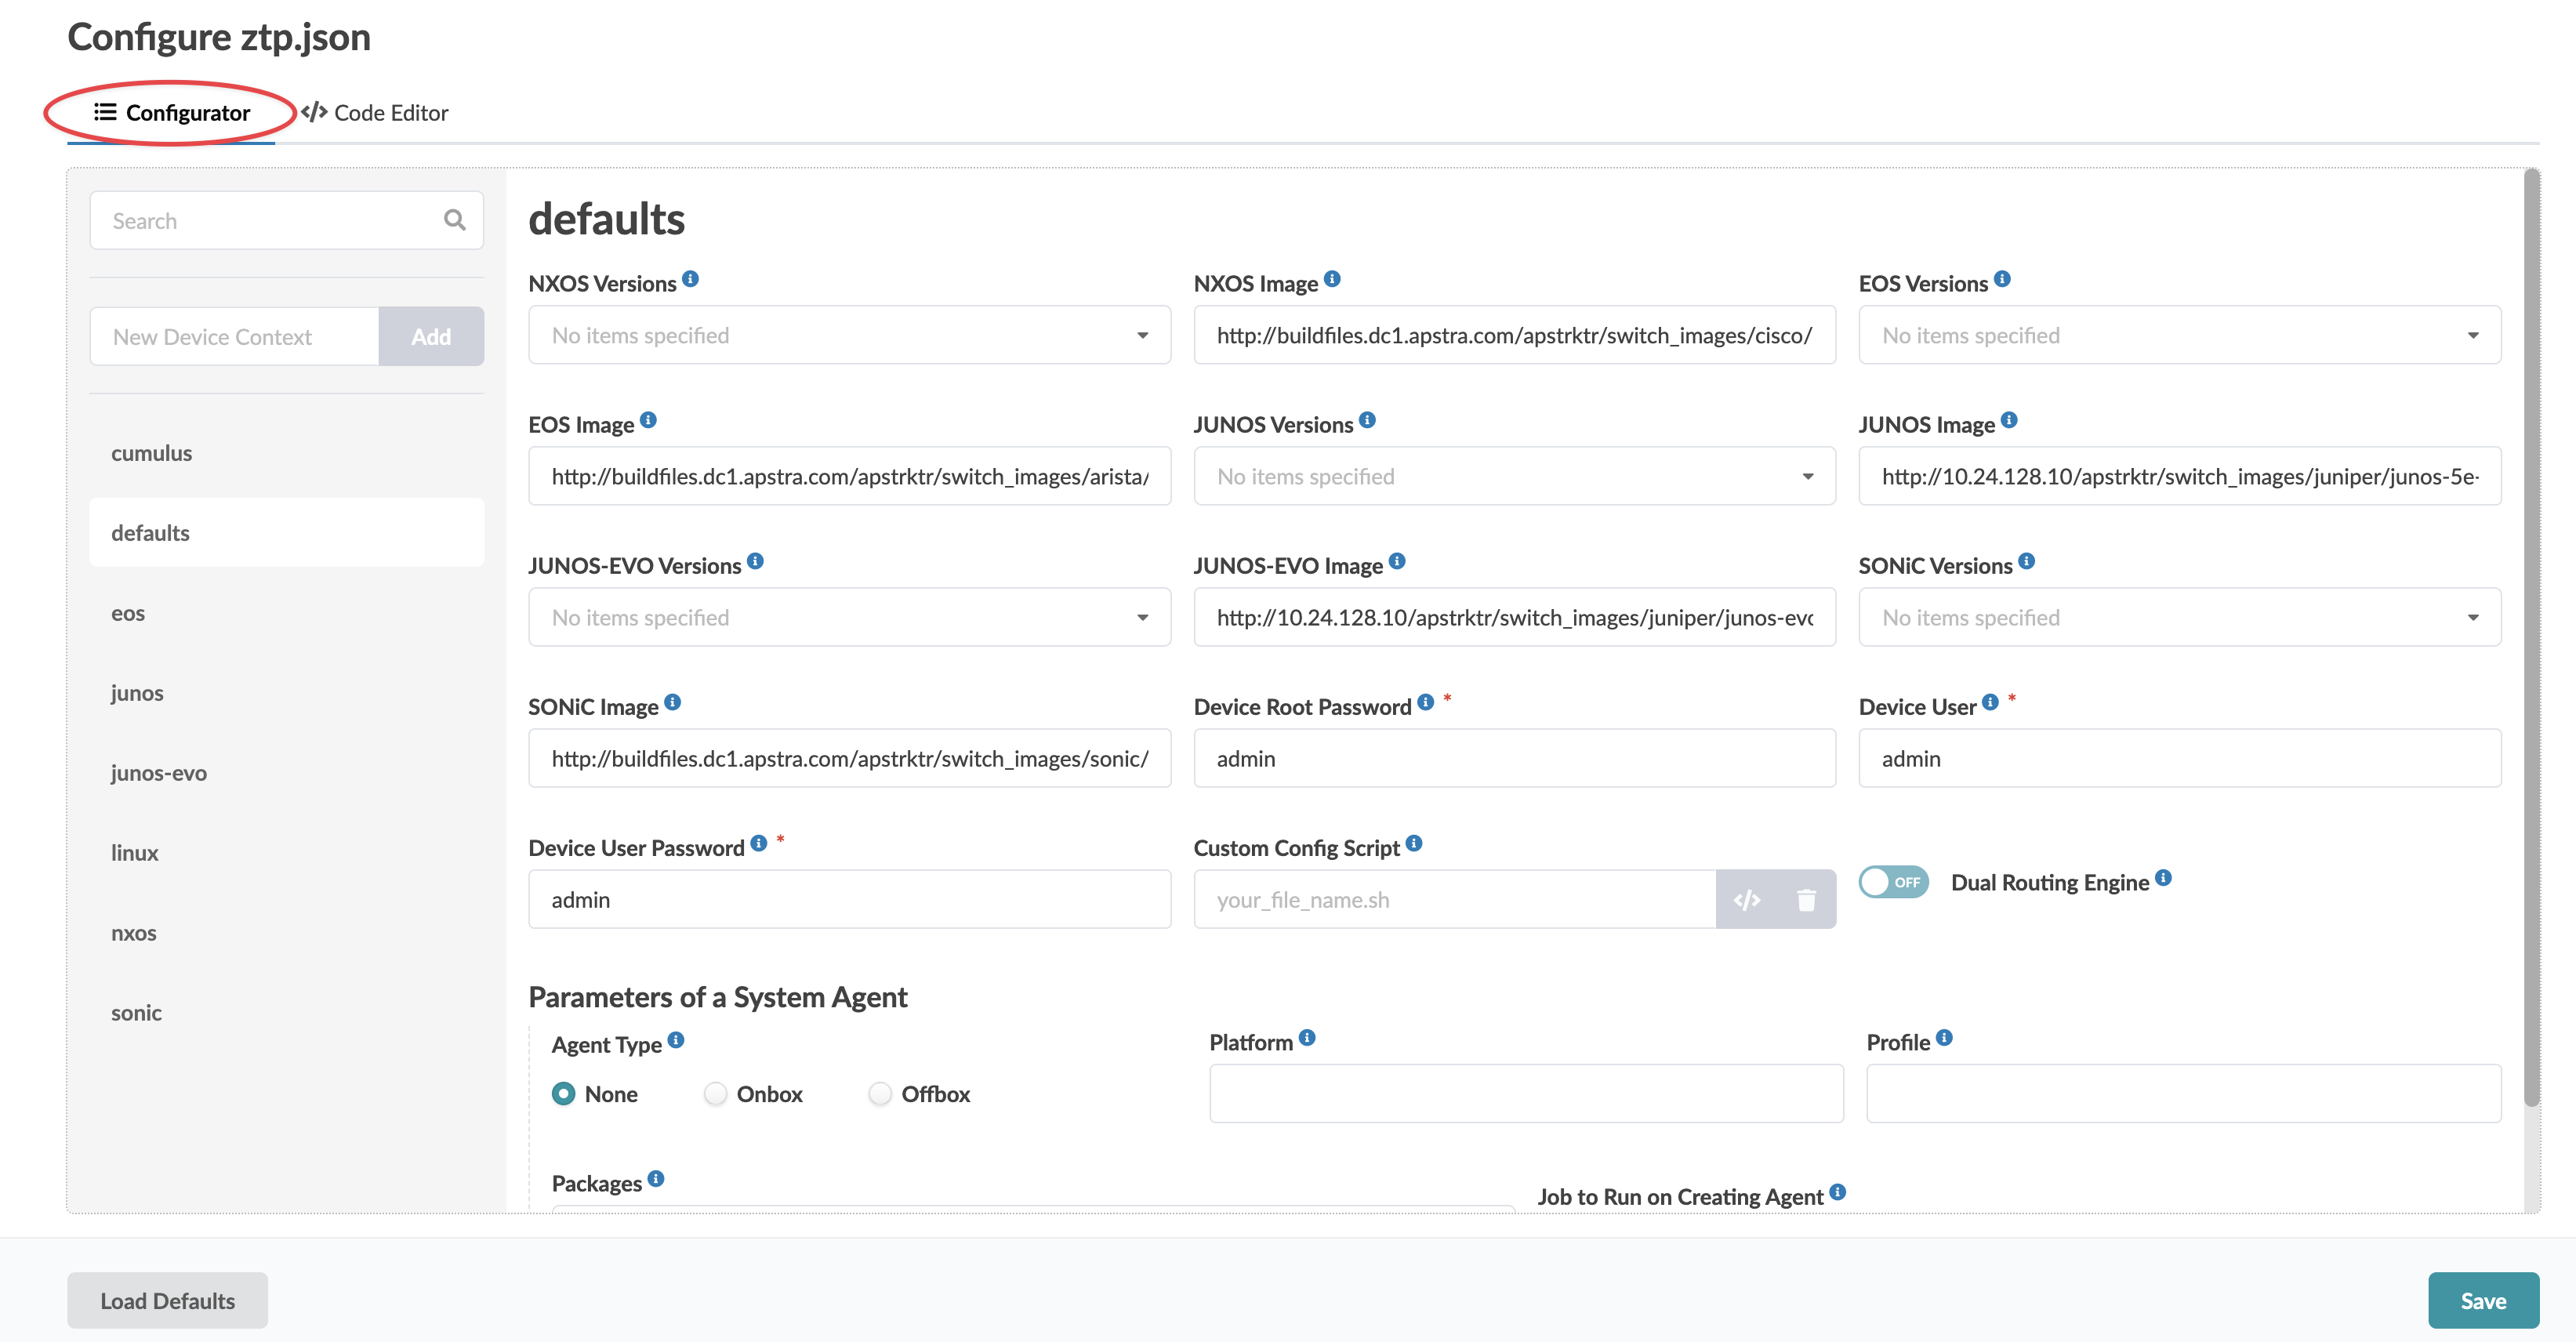Click the Load Defaults button
The height and width of the screenshot is (1342, 2576).
(x=167, y=1300)
